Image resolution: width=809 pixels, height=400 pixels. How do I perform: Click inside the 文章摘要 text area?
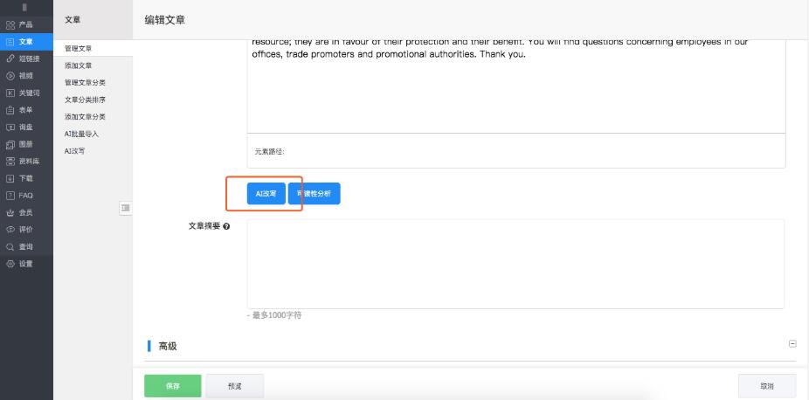(515, 264)
